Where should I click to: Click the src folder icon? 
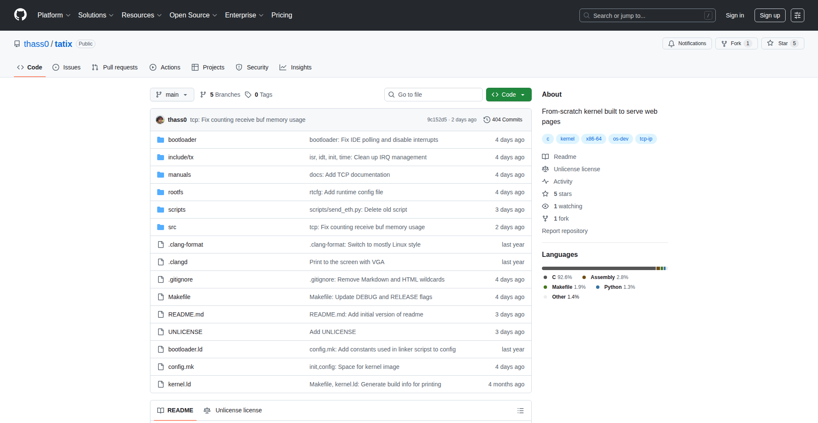161,227
